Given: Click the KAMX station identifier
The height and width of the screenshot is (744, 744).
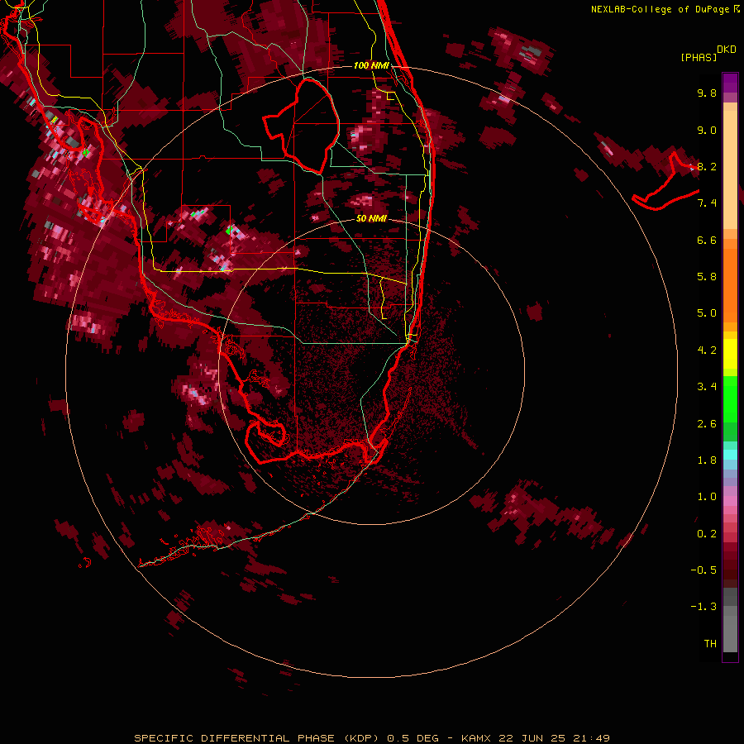Looking at the screenshot, I should (476, 738).
